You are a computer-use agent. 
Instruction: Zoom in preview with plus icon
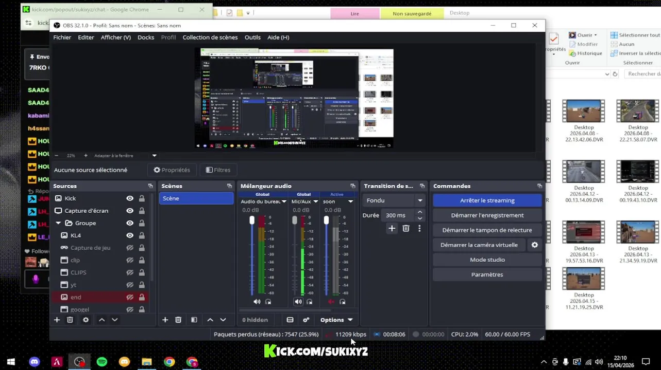coord(86,155)
